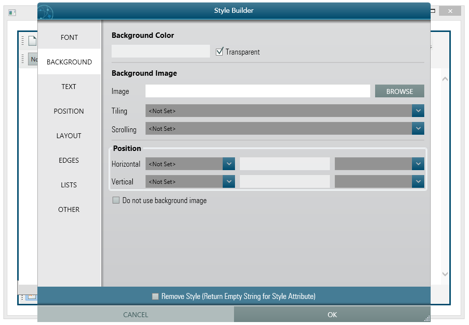Click scroll down arrow in background window
Screen dimensions: 469x325
445,274
